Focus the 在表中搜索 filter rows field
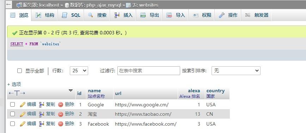Image resolution: width=306 pixels, height=133 pixels. coord(149,71)
